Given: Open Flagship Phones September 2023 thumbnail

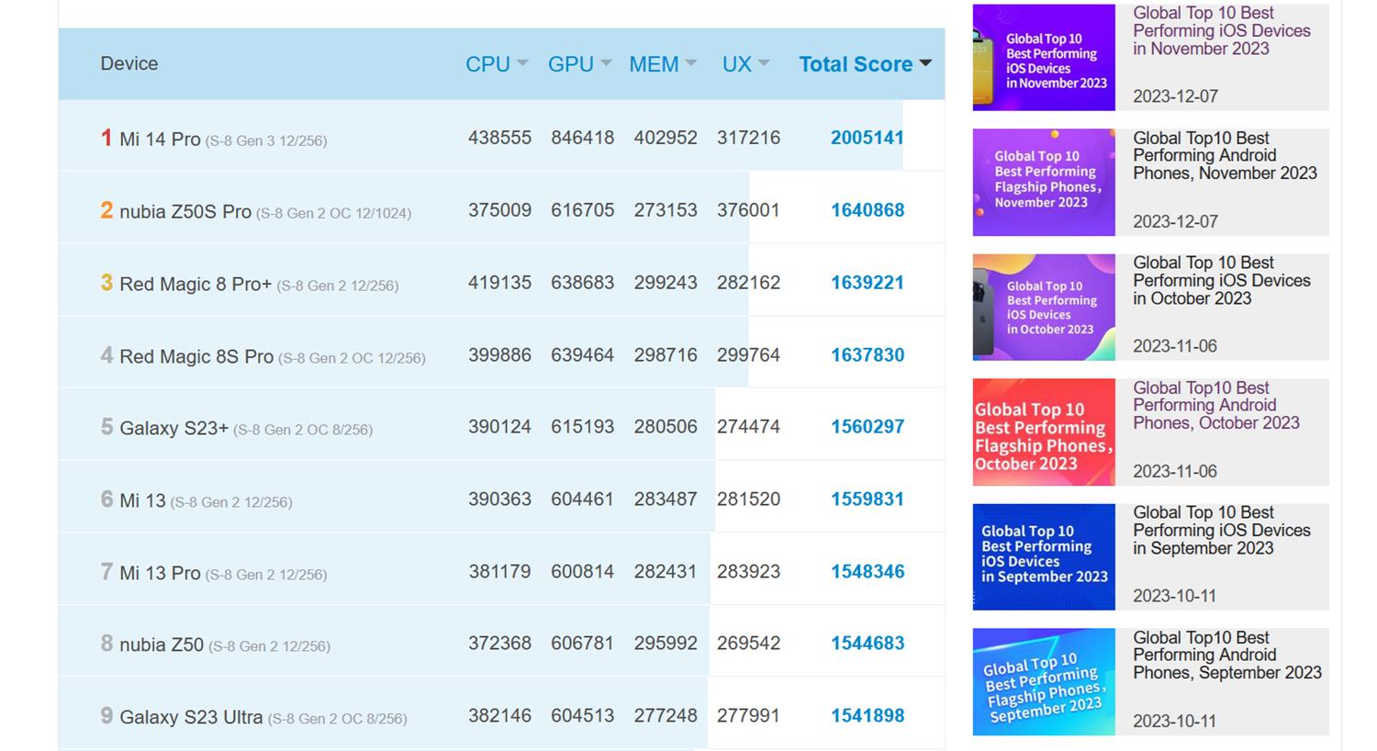Looking at the screenshot, I should (x=1044, y=681).
